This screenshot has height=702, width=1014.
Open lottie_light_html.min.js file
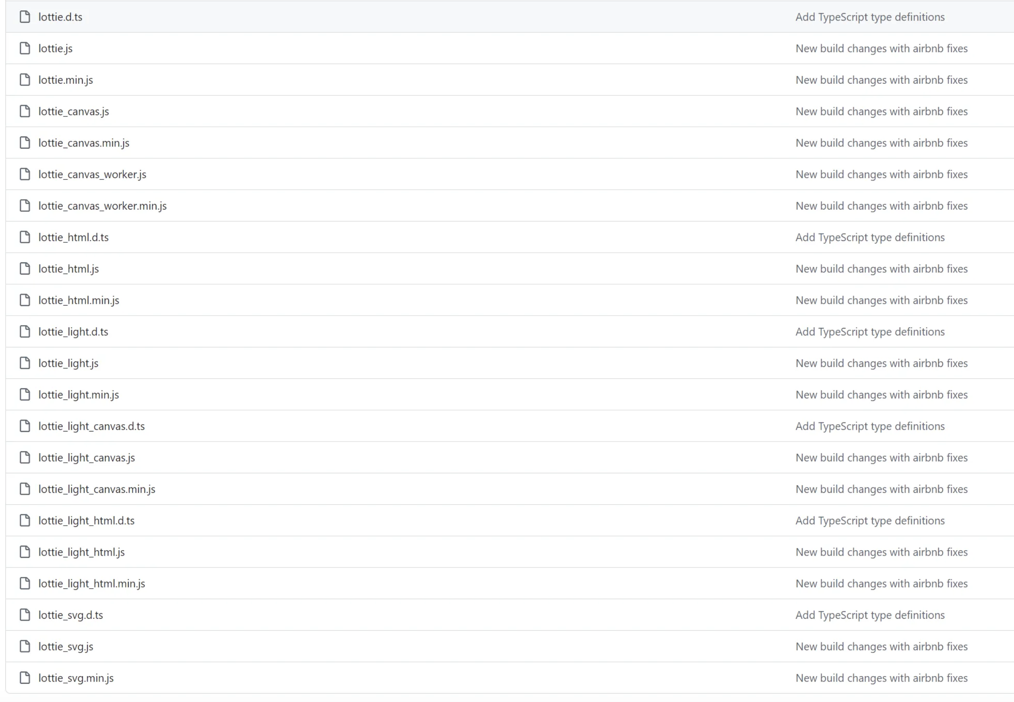pyautogui.click(x=91, y=583)
